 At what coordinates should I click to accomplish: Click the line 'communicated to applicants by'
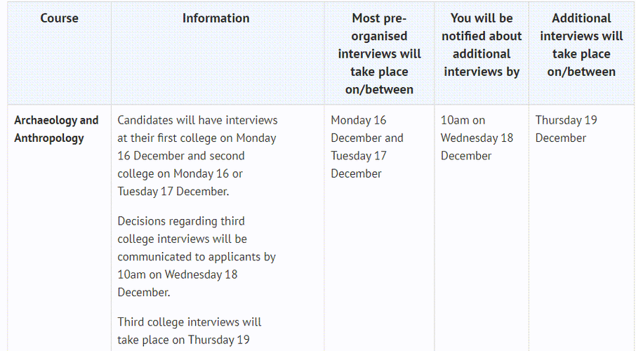click(197, 256)
